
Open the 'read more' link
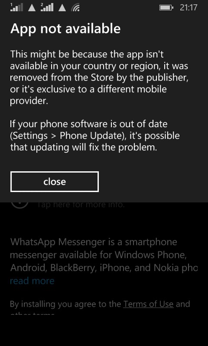[32, 281]
